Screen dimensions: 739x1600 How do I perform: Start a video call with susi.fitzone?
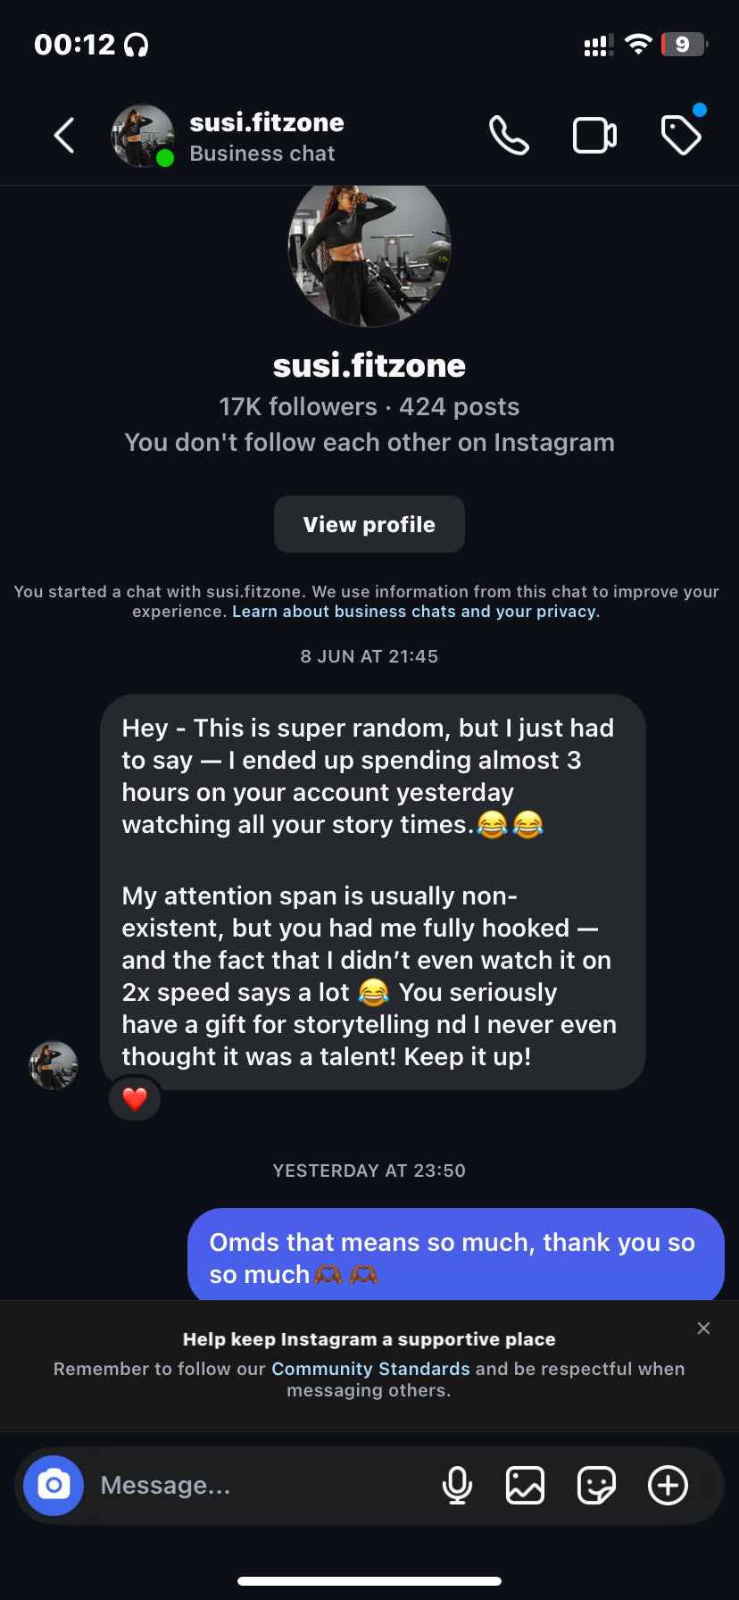(x=594, y=136)
